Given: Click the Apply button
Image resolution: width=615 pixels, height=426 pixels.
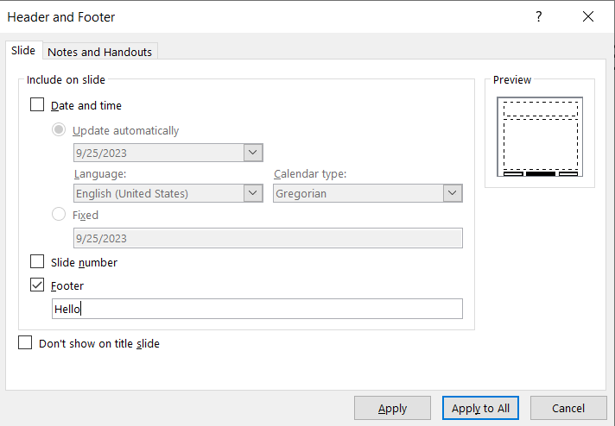Looking at the screenshot, I should pyautogui.click(x=392, y=408).
